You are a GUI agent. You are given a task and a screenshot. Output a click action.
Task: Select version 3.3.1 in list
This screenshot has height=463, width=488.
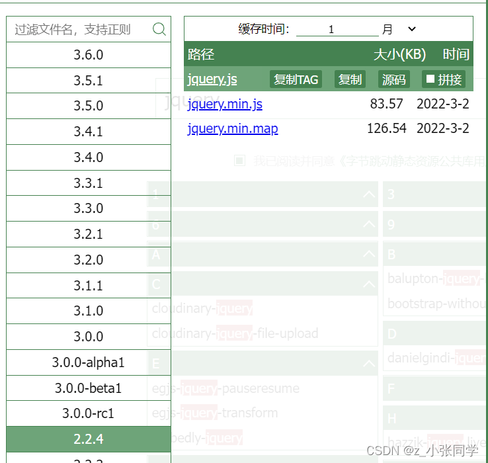(x=89, y=183)
